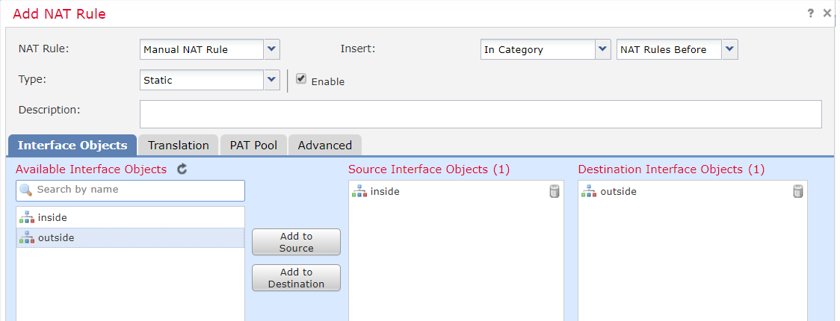Click outside entry in Destination Interface Objects

click(x=618, y=192)
